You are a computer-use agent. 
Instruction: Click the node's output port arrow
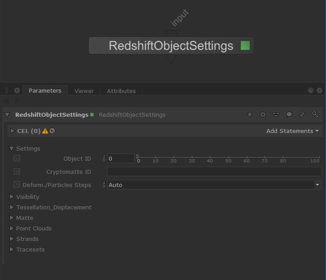click(x=171, y=59)
